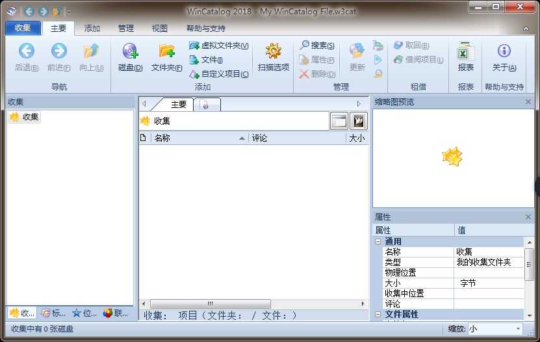The height and width of the screenshot is (342, 540).
Task: Sort by the 评论 column header
Action: coord(297,138)
